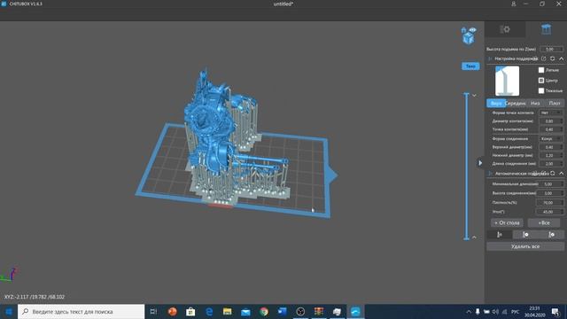This screenshot has width=567, height=319.
Task: Edit the Высота соединения value 1.00
Action: tap(549, 193)
